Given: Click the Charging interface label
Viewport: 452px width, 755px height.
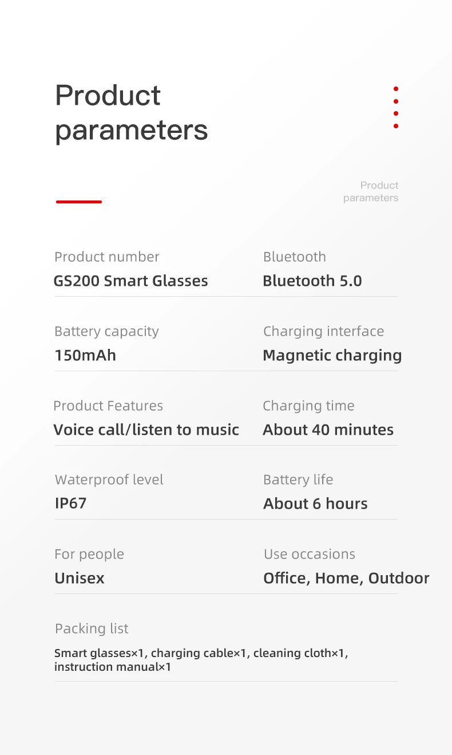Looking at the screenshot, I should click(x=323, y=332).
